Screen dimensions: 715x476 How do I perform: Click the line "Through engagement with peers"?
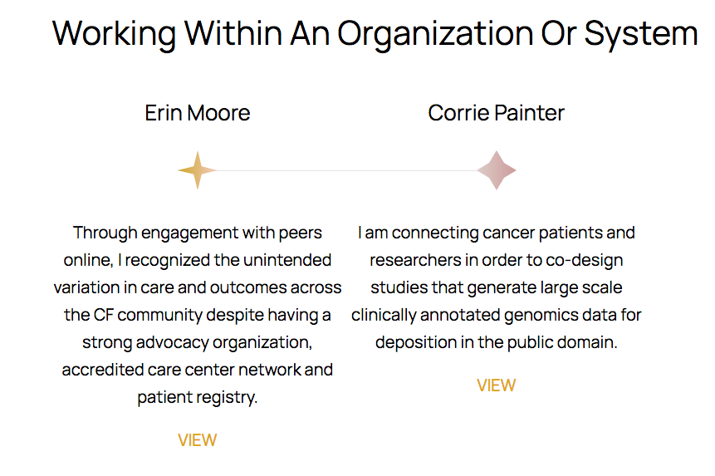click(198, 233)
